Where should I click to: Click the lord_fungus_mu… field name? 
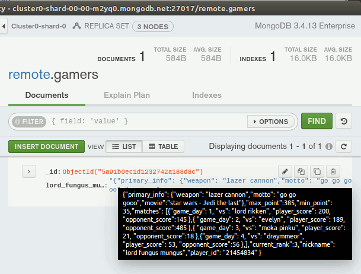pyautogui.click(x=76, y=186)
